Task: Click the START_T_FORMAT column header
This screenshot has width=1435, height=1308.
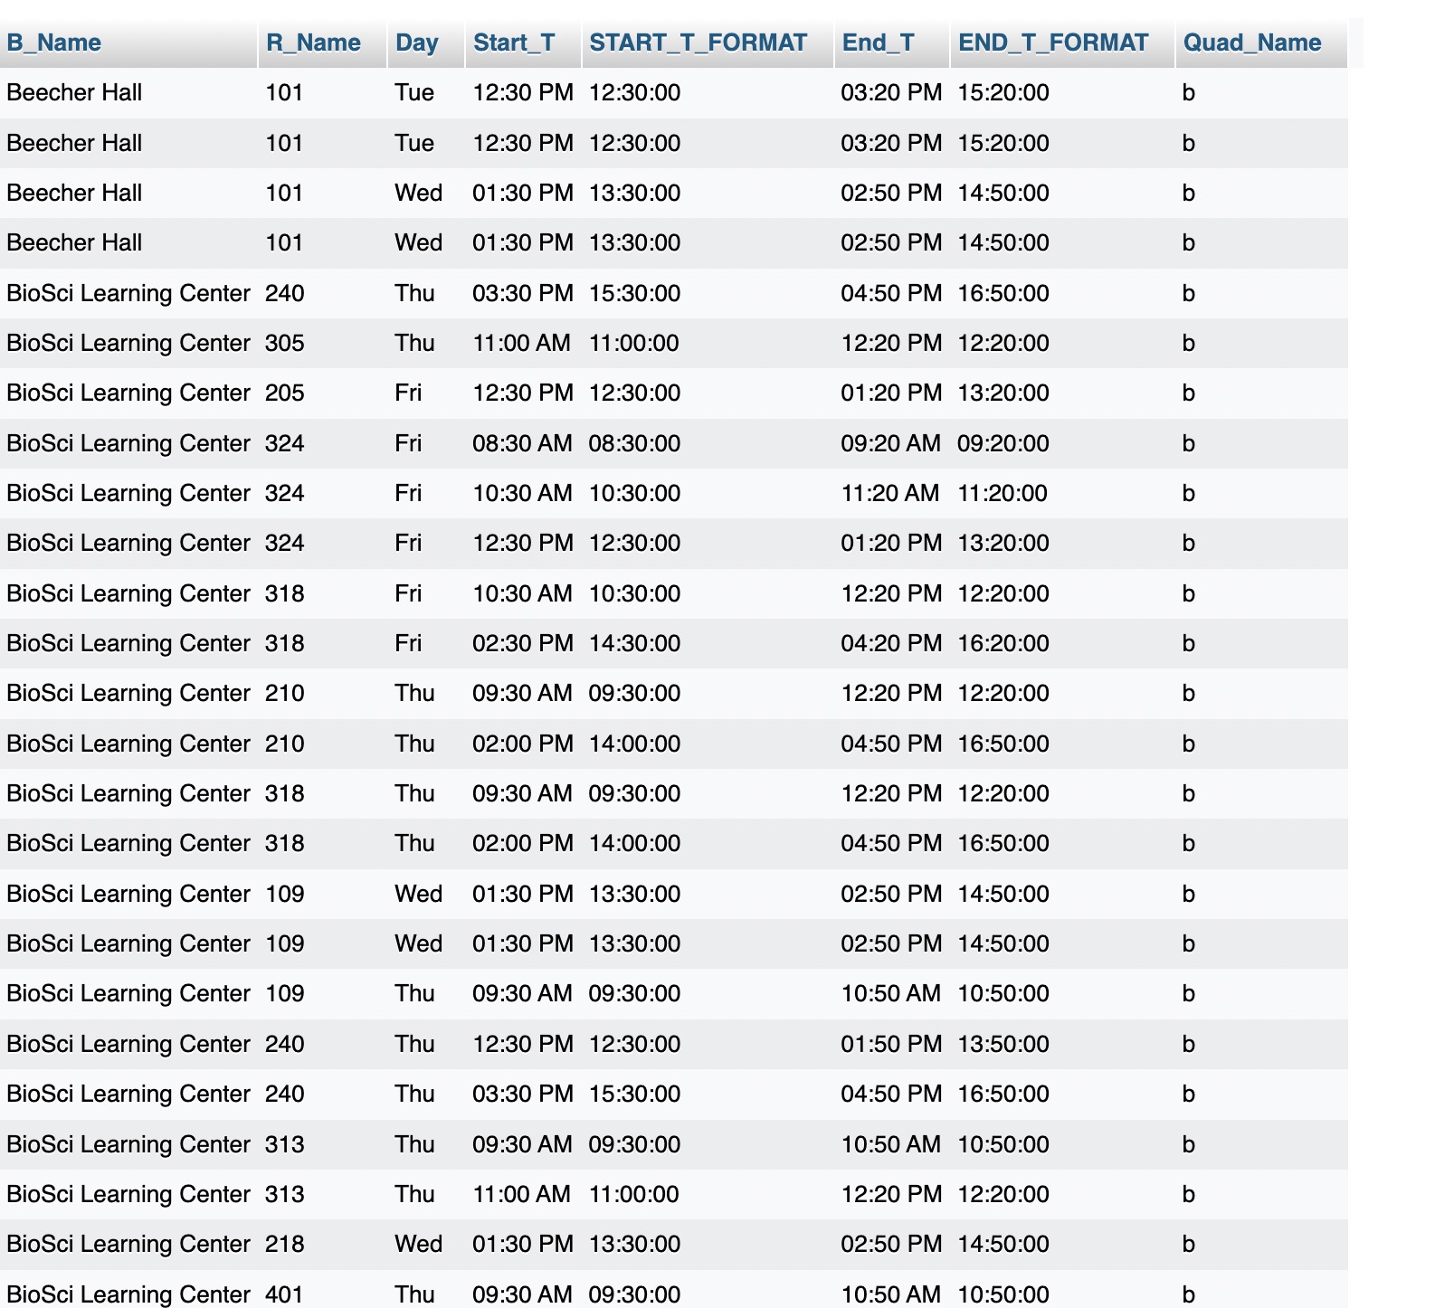Action: click(698, 43)
